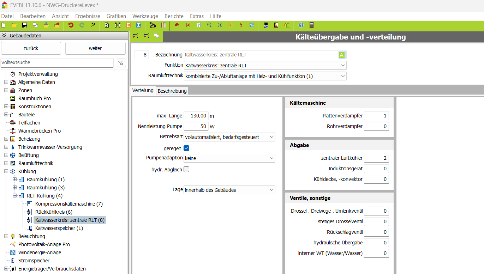Screen dimensions: 484x274
Task: Open the Pumpenadaption dropdown
Action: 229,158
